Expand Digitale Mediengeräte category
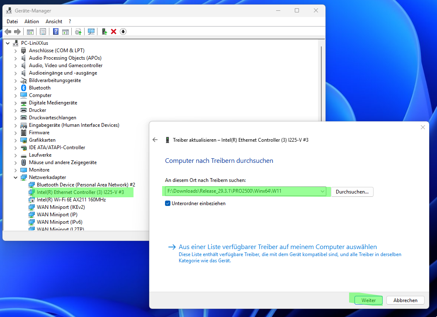This screenshot has height=317, width=437. [x=16, y=103]
